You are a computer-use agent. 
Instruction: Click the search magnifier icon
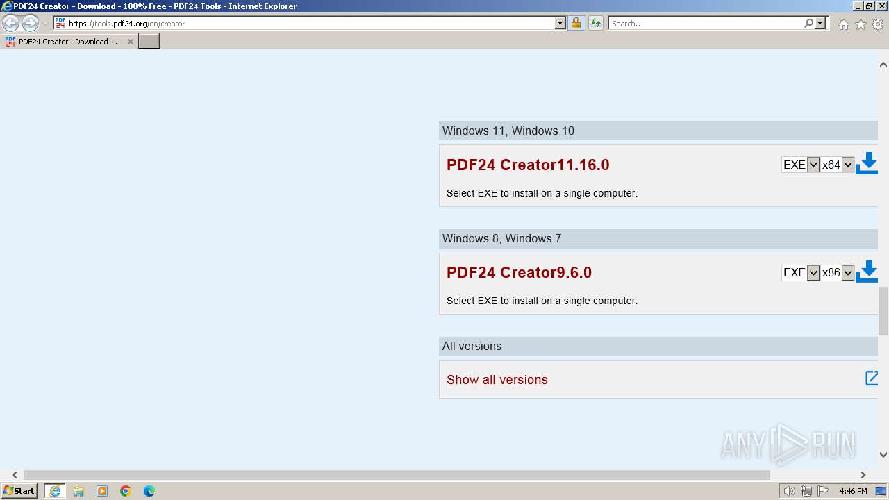pos(808,23)
